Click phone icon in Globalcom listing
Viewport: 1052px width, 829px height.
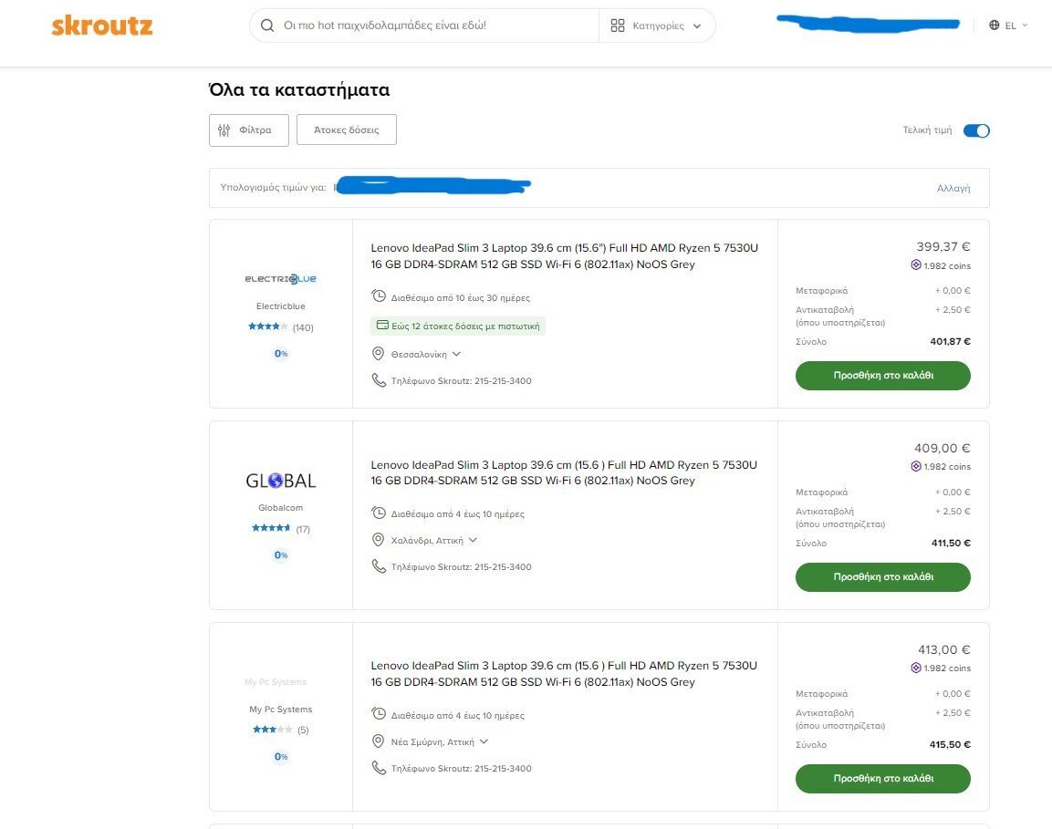click(x=379, y=566)
